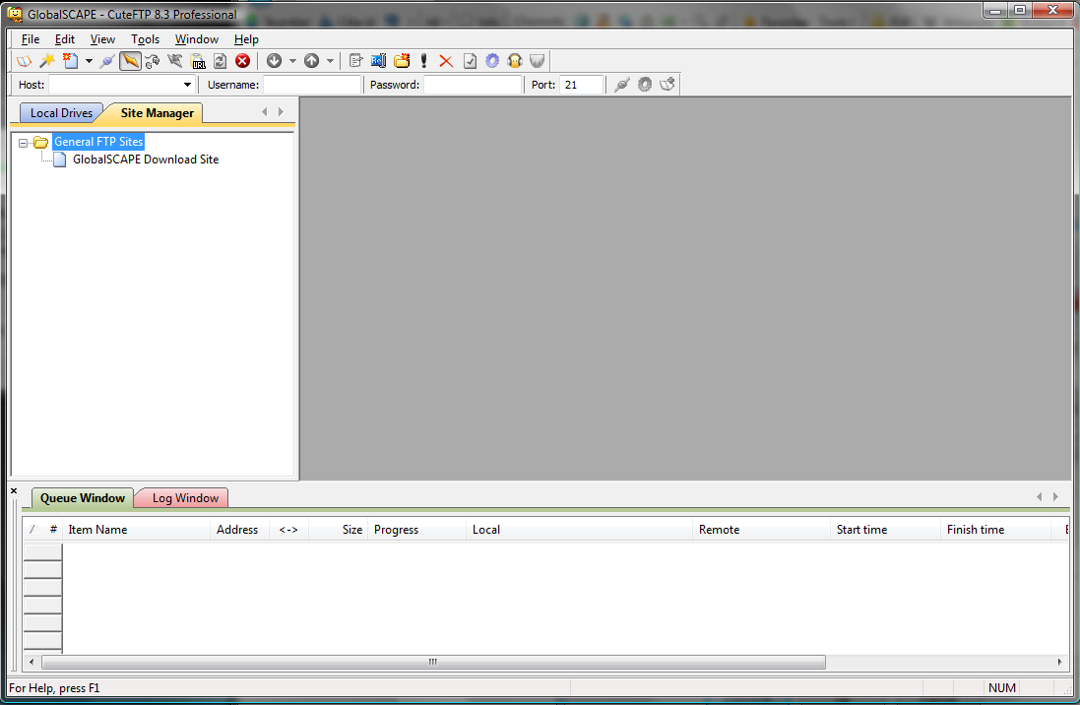Open the Site Manager book icon
The image size is (1080, 705).
click(24, 61)
